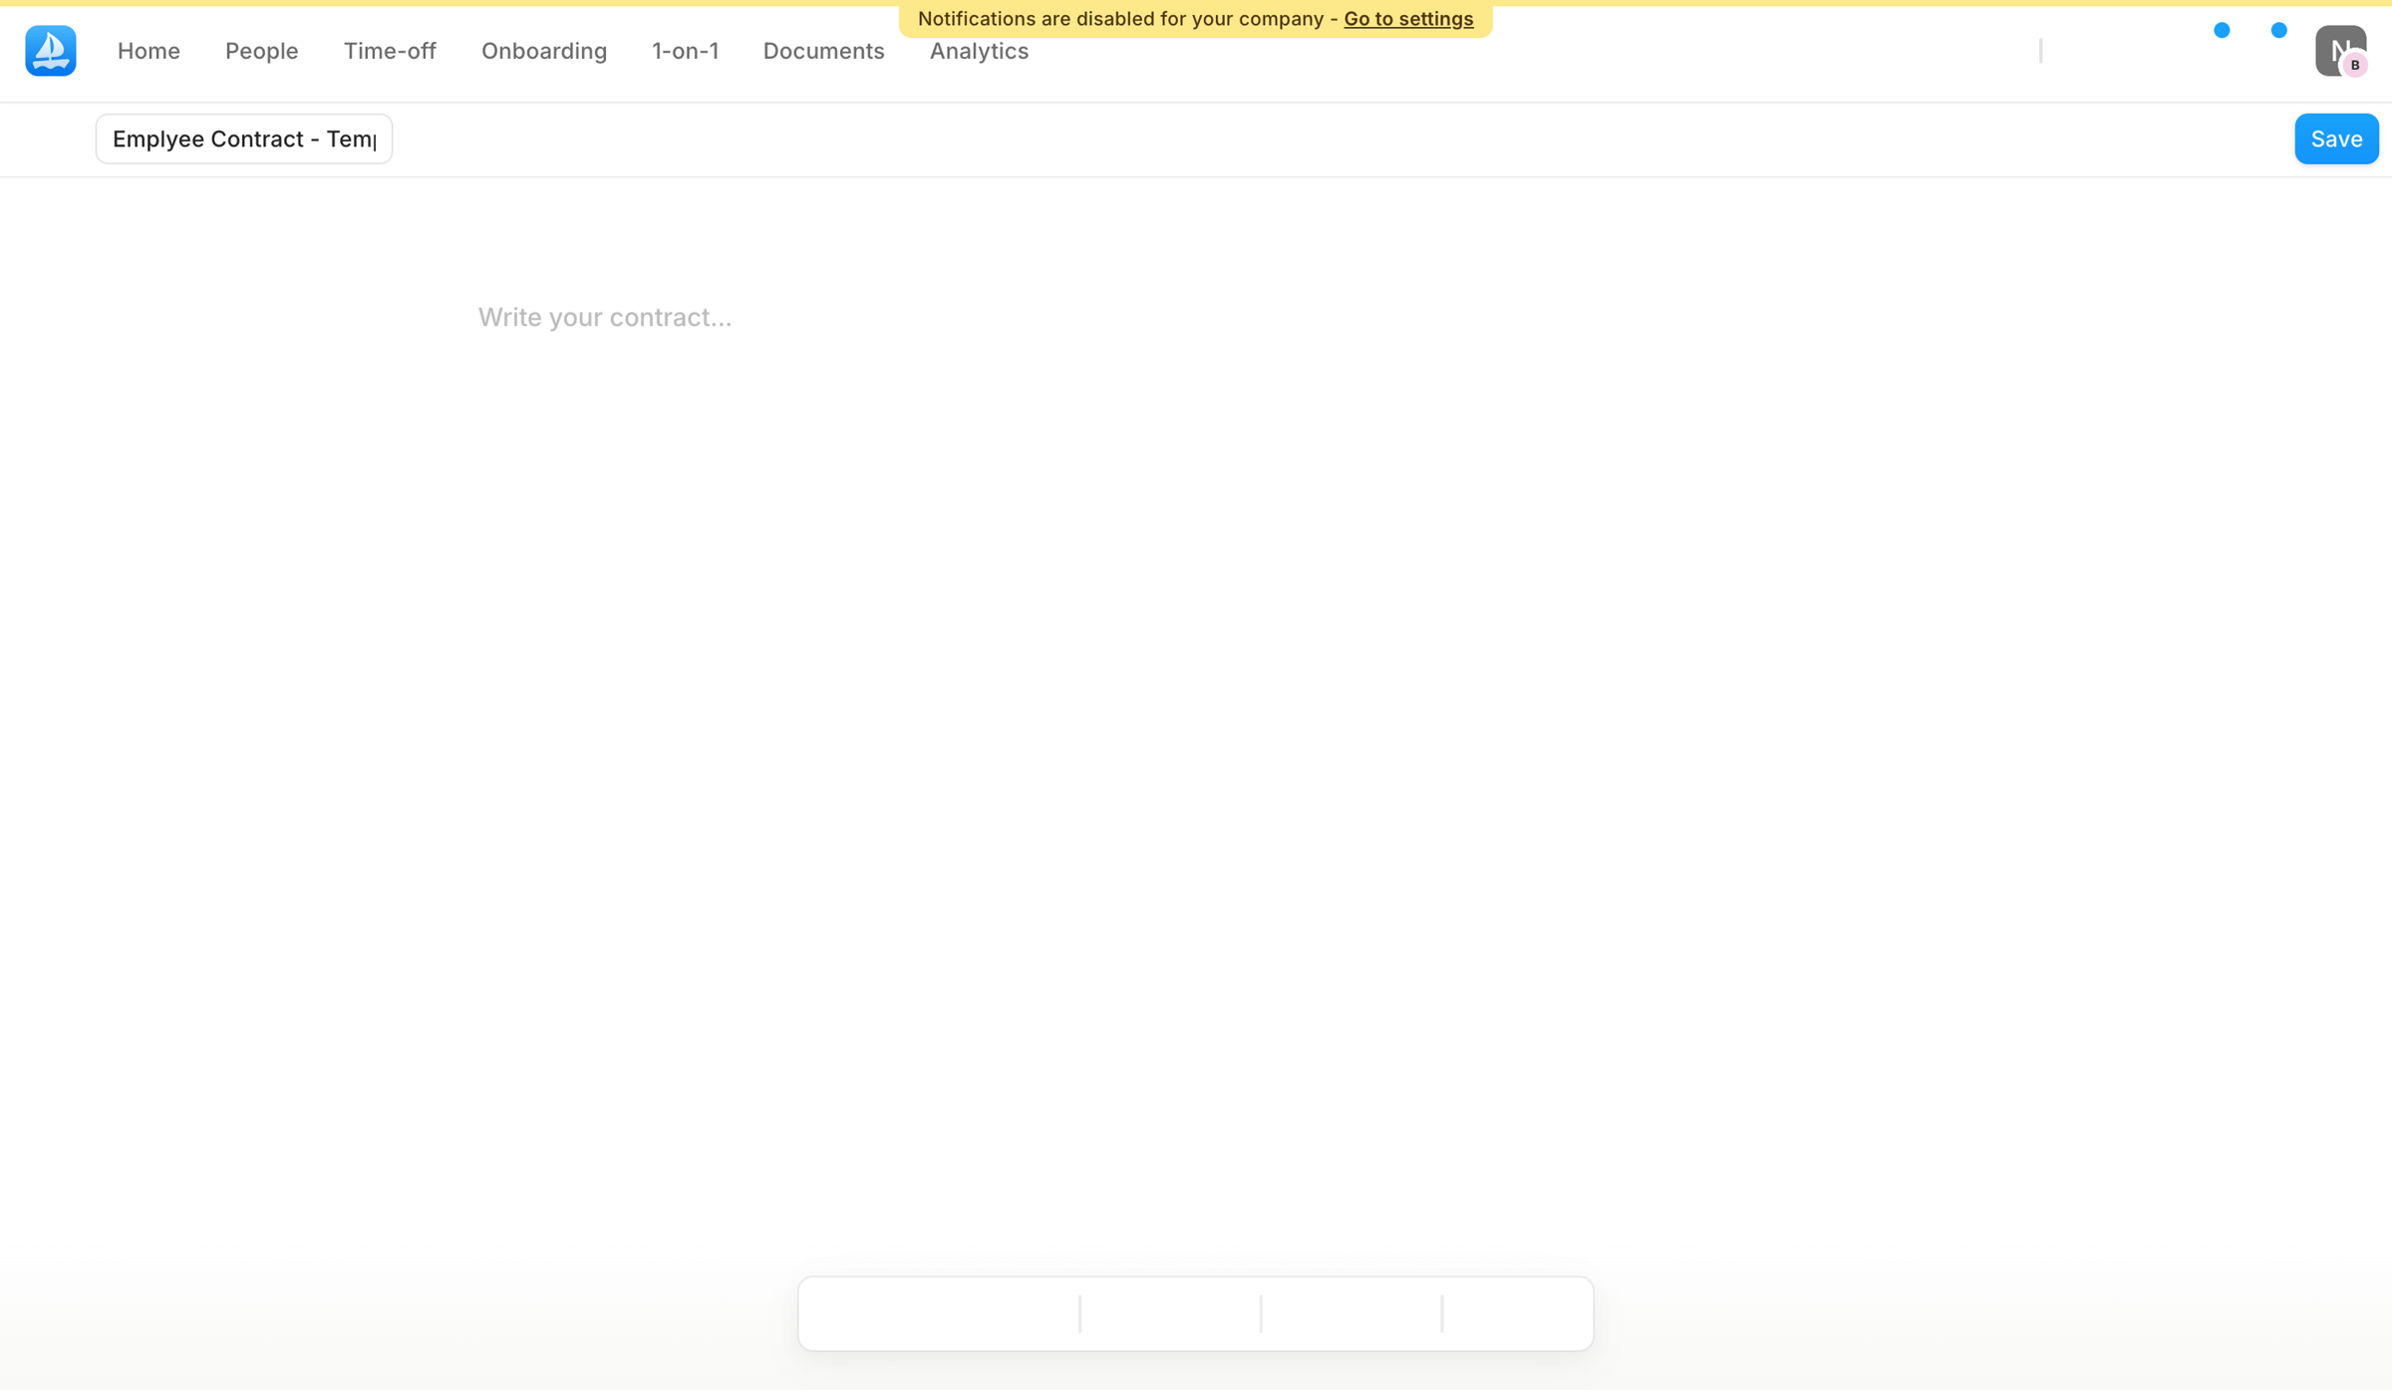Open the user avatar with letter N

pyautogui.click(x=2339, y=50)
